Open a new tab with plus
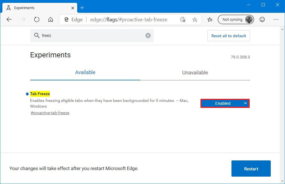The image size is (285, 184). tap(82, 8)
